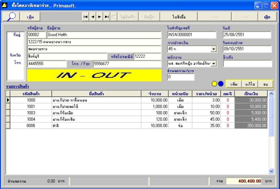Image resolution: width=280 pixels, height=189 pixels.
Task: Jump to the last record
Action: [107, 17]
